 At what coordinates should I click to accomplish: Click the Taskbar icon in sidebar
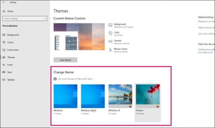(x=4, y=80)
